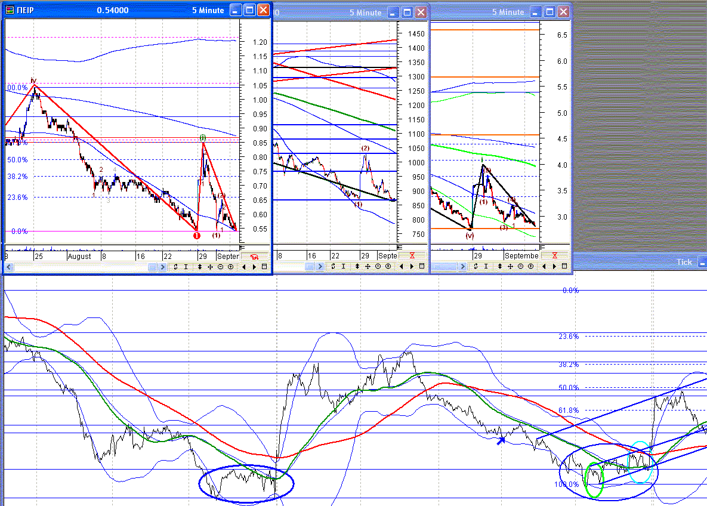Click the 6.5 price label in right chart
Screen dimensions: 707x506
pos(562,35)
